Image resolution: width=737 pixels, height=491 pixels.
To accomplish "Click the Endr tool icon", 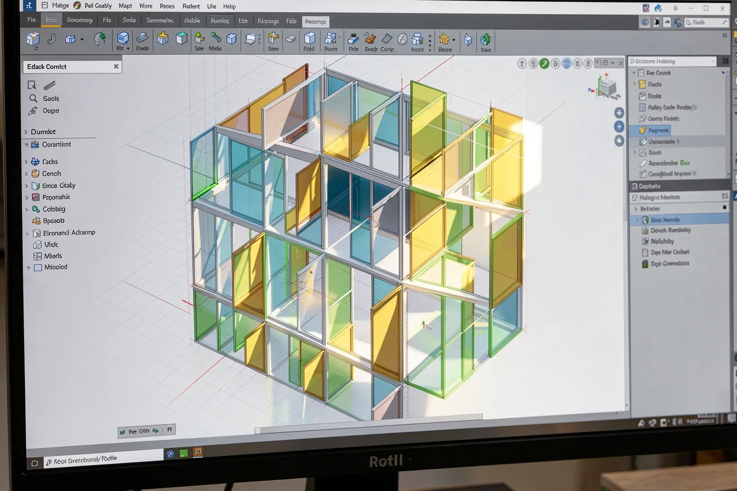I will tap(371, 39).
